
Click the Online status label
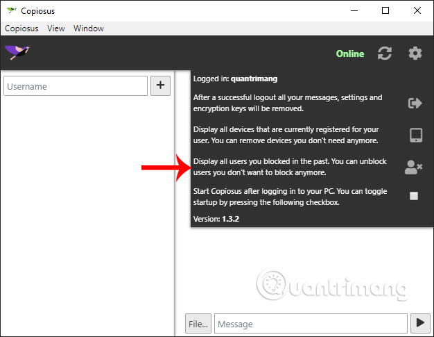click(x=350, y=54)
